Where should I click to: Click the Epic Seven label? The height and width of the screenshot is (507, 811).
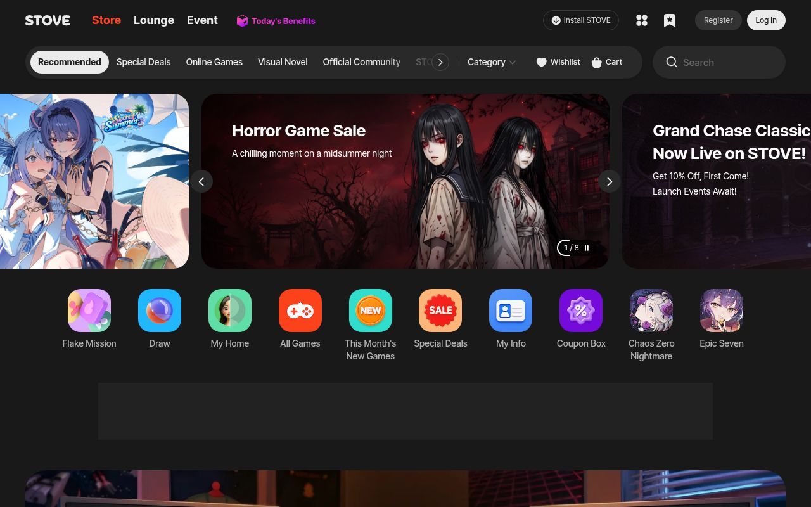722,343
